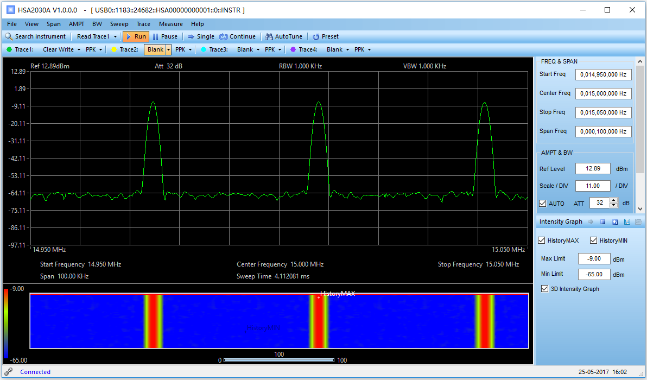The width and height of the screenshot is (647, 380).
Task: Expand the Trace2 Blank mode dropdown arrow
Action: pos(168,49)
